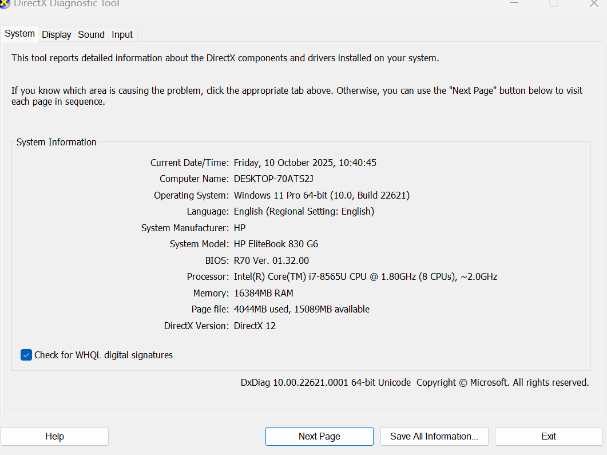Exit the DirectX Diagnostic Tool

548,436
